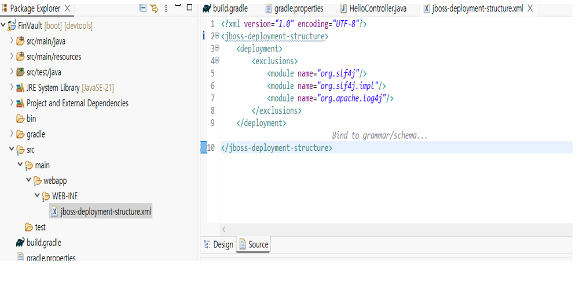583x282 pixels.
Task: Select the src/main/resources source folder icon
Action: point(20,57)
